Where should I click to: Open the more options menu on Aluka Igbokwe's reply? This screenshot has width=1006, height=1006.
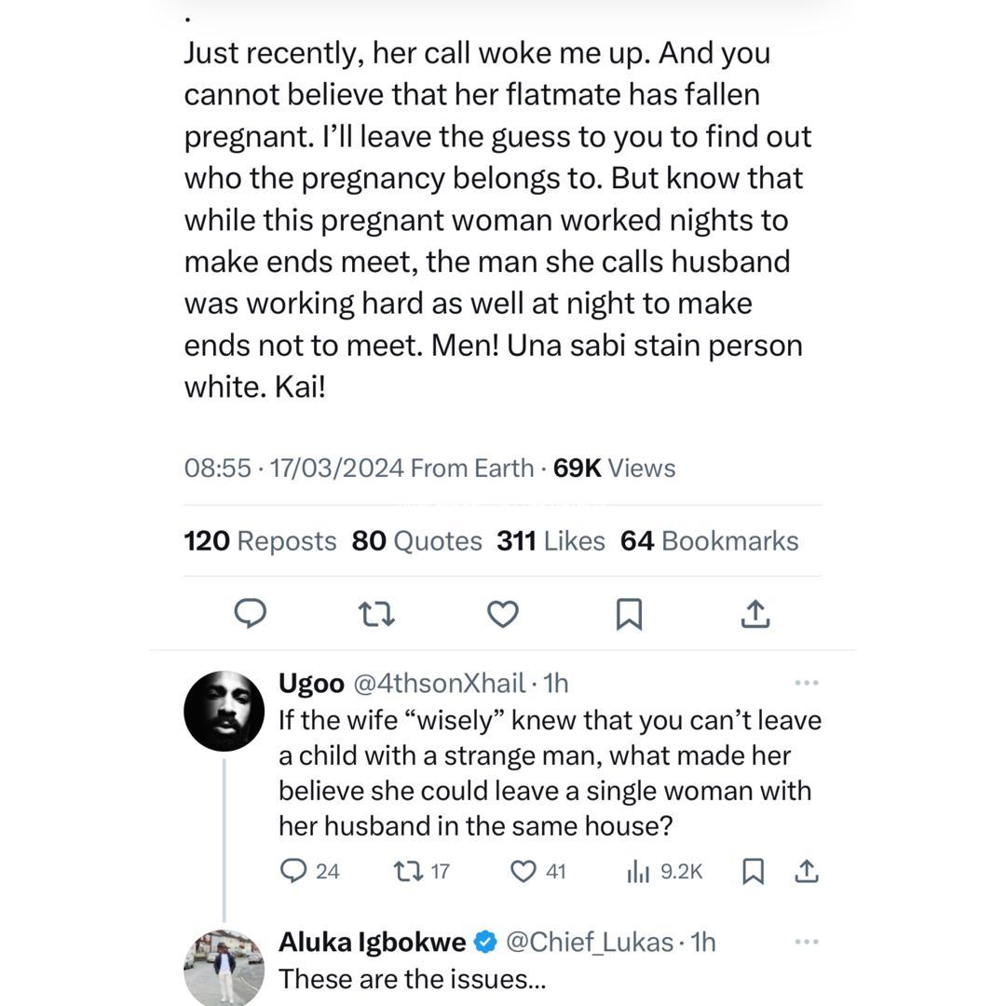(x=807, y=942)
